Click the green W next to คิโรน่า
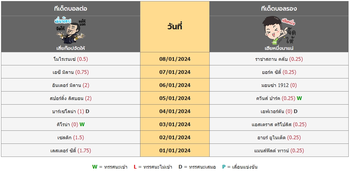 point(82,124)
